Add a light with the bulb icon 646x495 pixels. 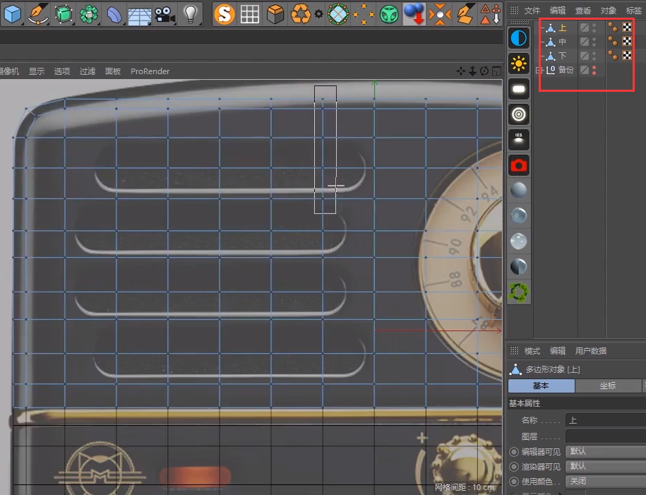click(x=189, y=13)
